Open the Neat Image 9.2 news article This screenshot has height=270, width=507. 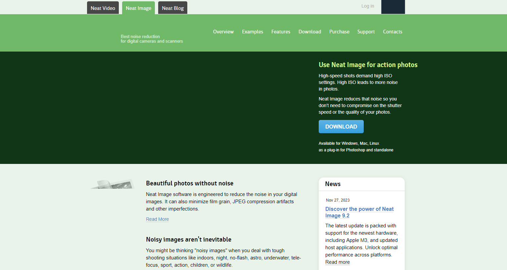tap(359, 212)
